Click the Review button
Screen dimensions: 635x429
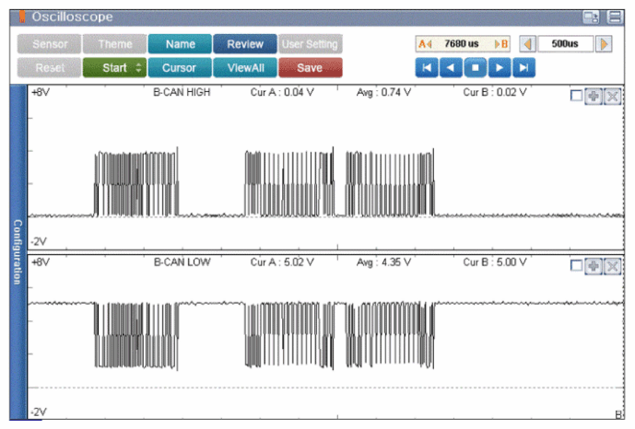244,43
